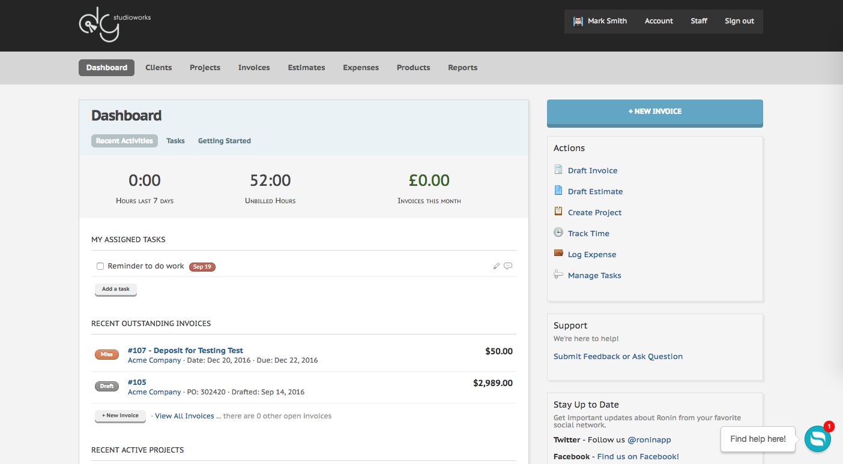
Task: Click the Draft Invoice action link
Action: (x=593, y=171)
